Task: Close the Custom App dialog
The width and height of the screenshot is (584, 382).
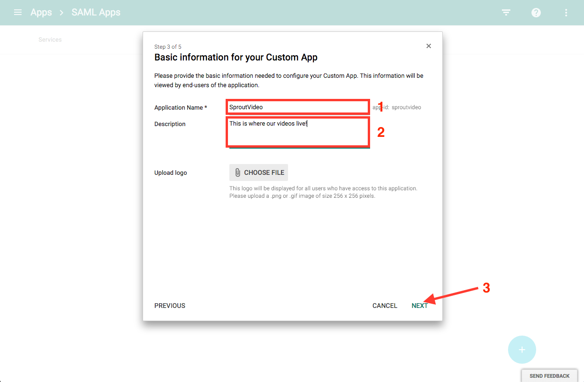Action: tap(428, 46)
